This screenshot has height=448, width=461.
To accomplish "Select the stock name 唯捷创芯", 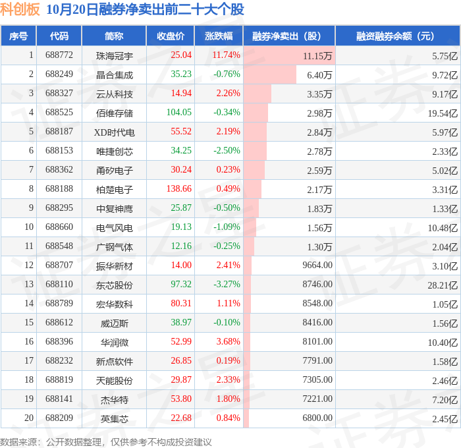I will [115, 152].
